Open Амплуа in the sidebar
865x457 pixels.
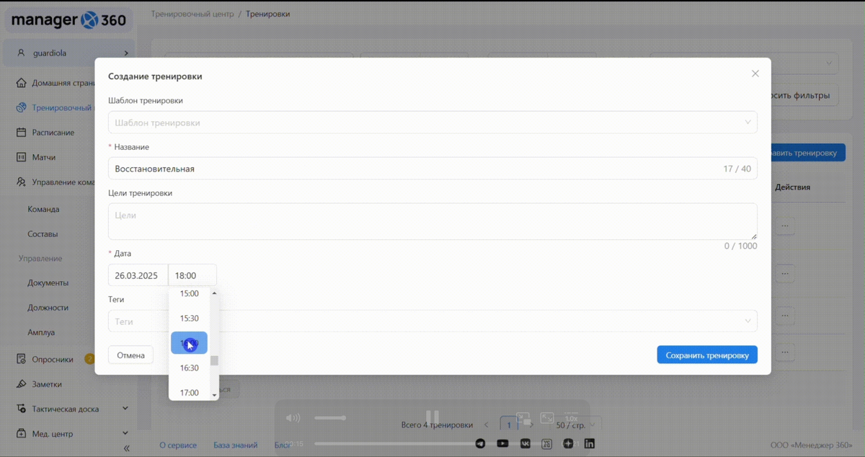tap(41, 332)
